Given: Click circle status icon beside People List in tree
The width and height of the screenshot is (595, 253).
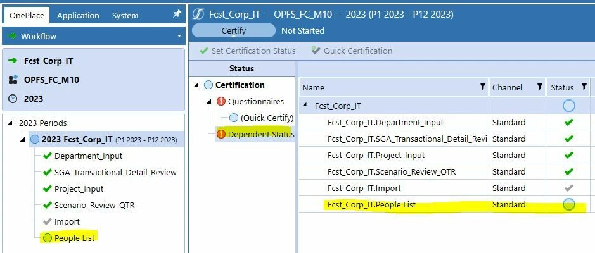Looking at the screenshot, I should [x=48, y=238].
